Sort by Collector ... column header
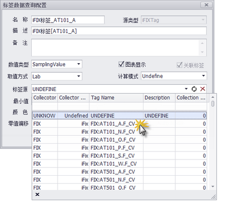This screenshot has height=201, width=227. pos(73,97)
